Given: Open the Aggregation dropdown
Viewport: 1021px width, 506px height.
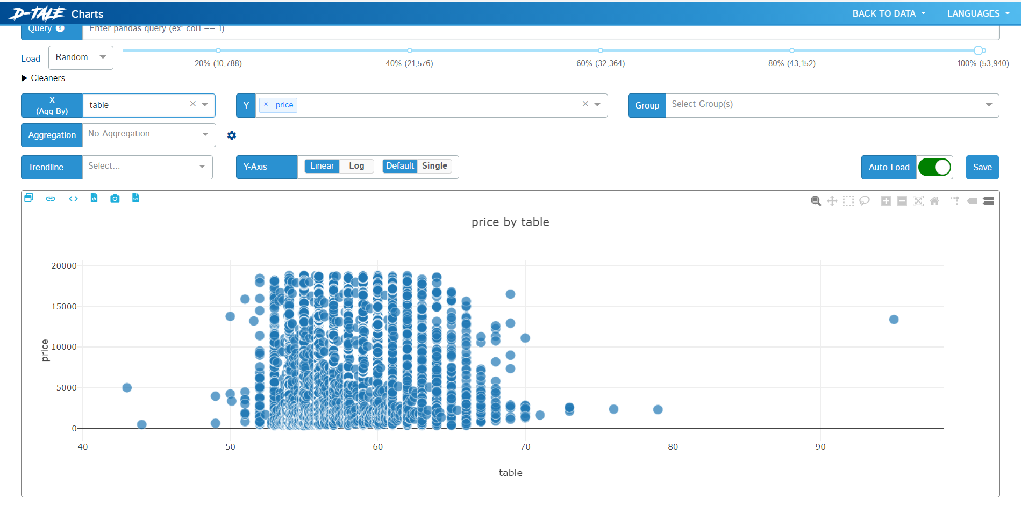Looking at the screenshot, I should [x=149, y=134].
